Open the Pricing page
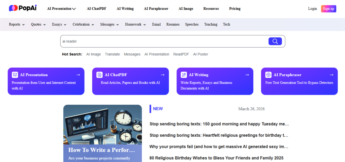 pos(235,8)
